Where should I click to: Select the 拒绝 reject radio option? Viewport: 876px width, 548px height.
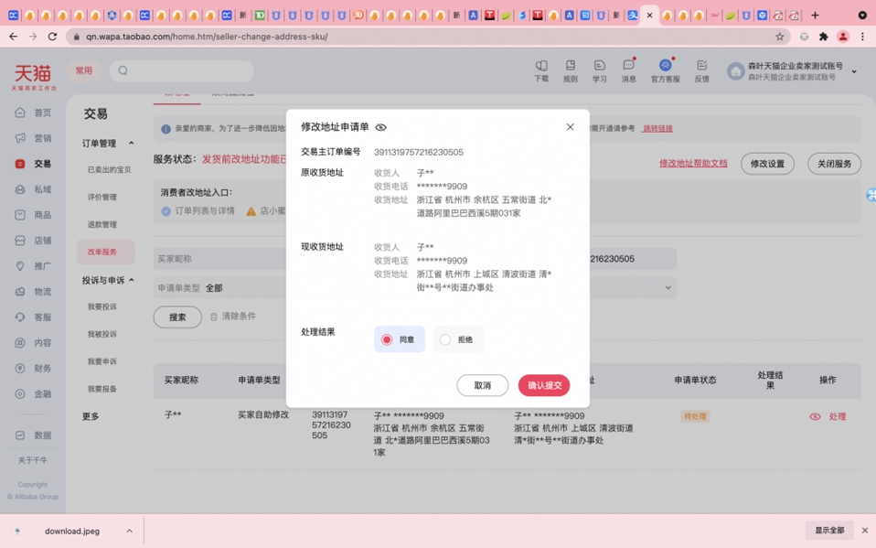coord(457,339)
